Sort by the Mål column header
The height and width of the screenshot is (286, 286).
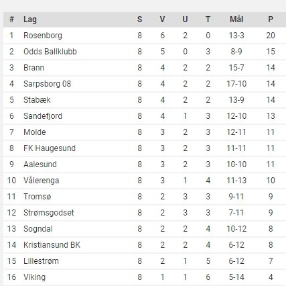tap(236, 19)
